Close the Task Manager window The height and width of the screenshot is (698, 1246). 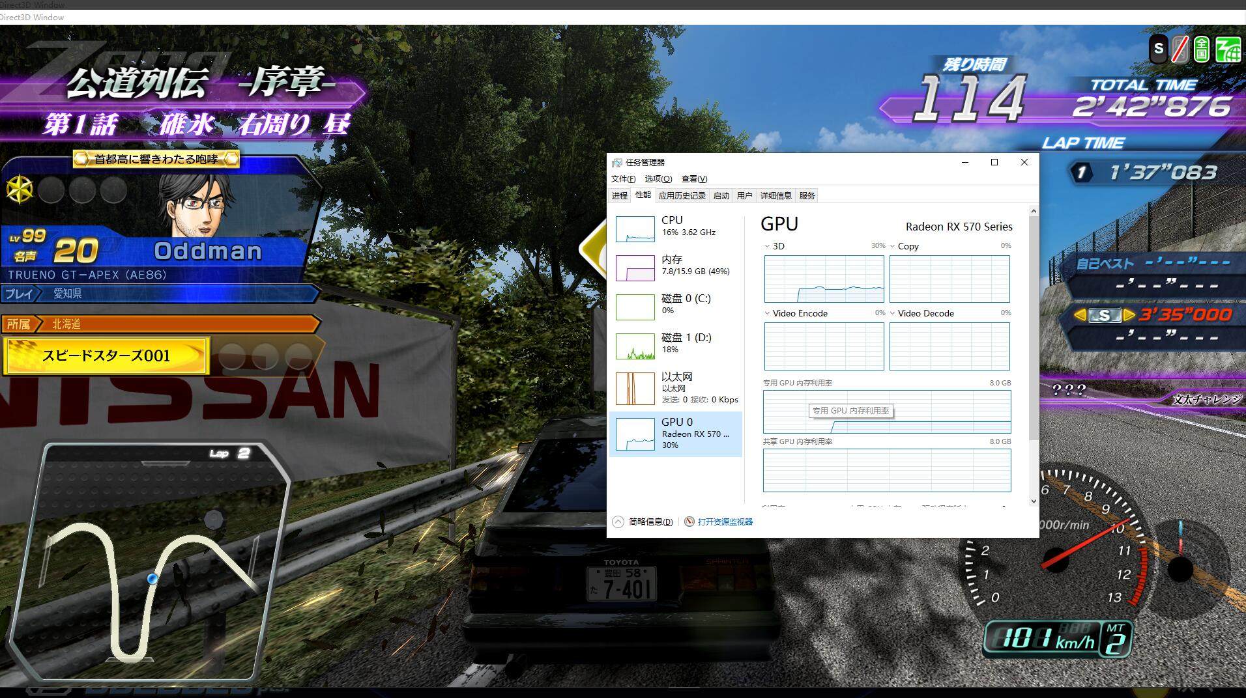click(1024, 162)
